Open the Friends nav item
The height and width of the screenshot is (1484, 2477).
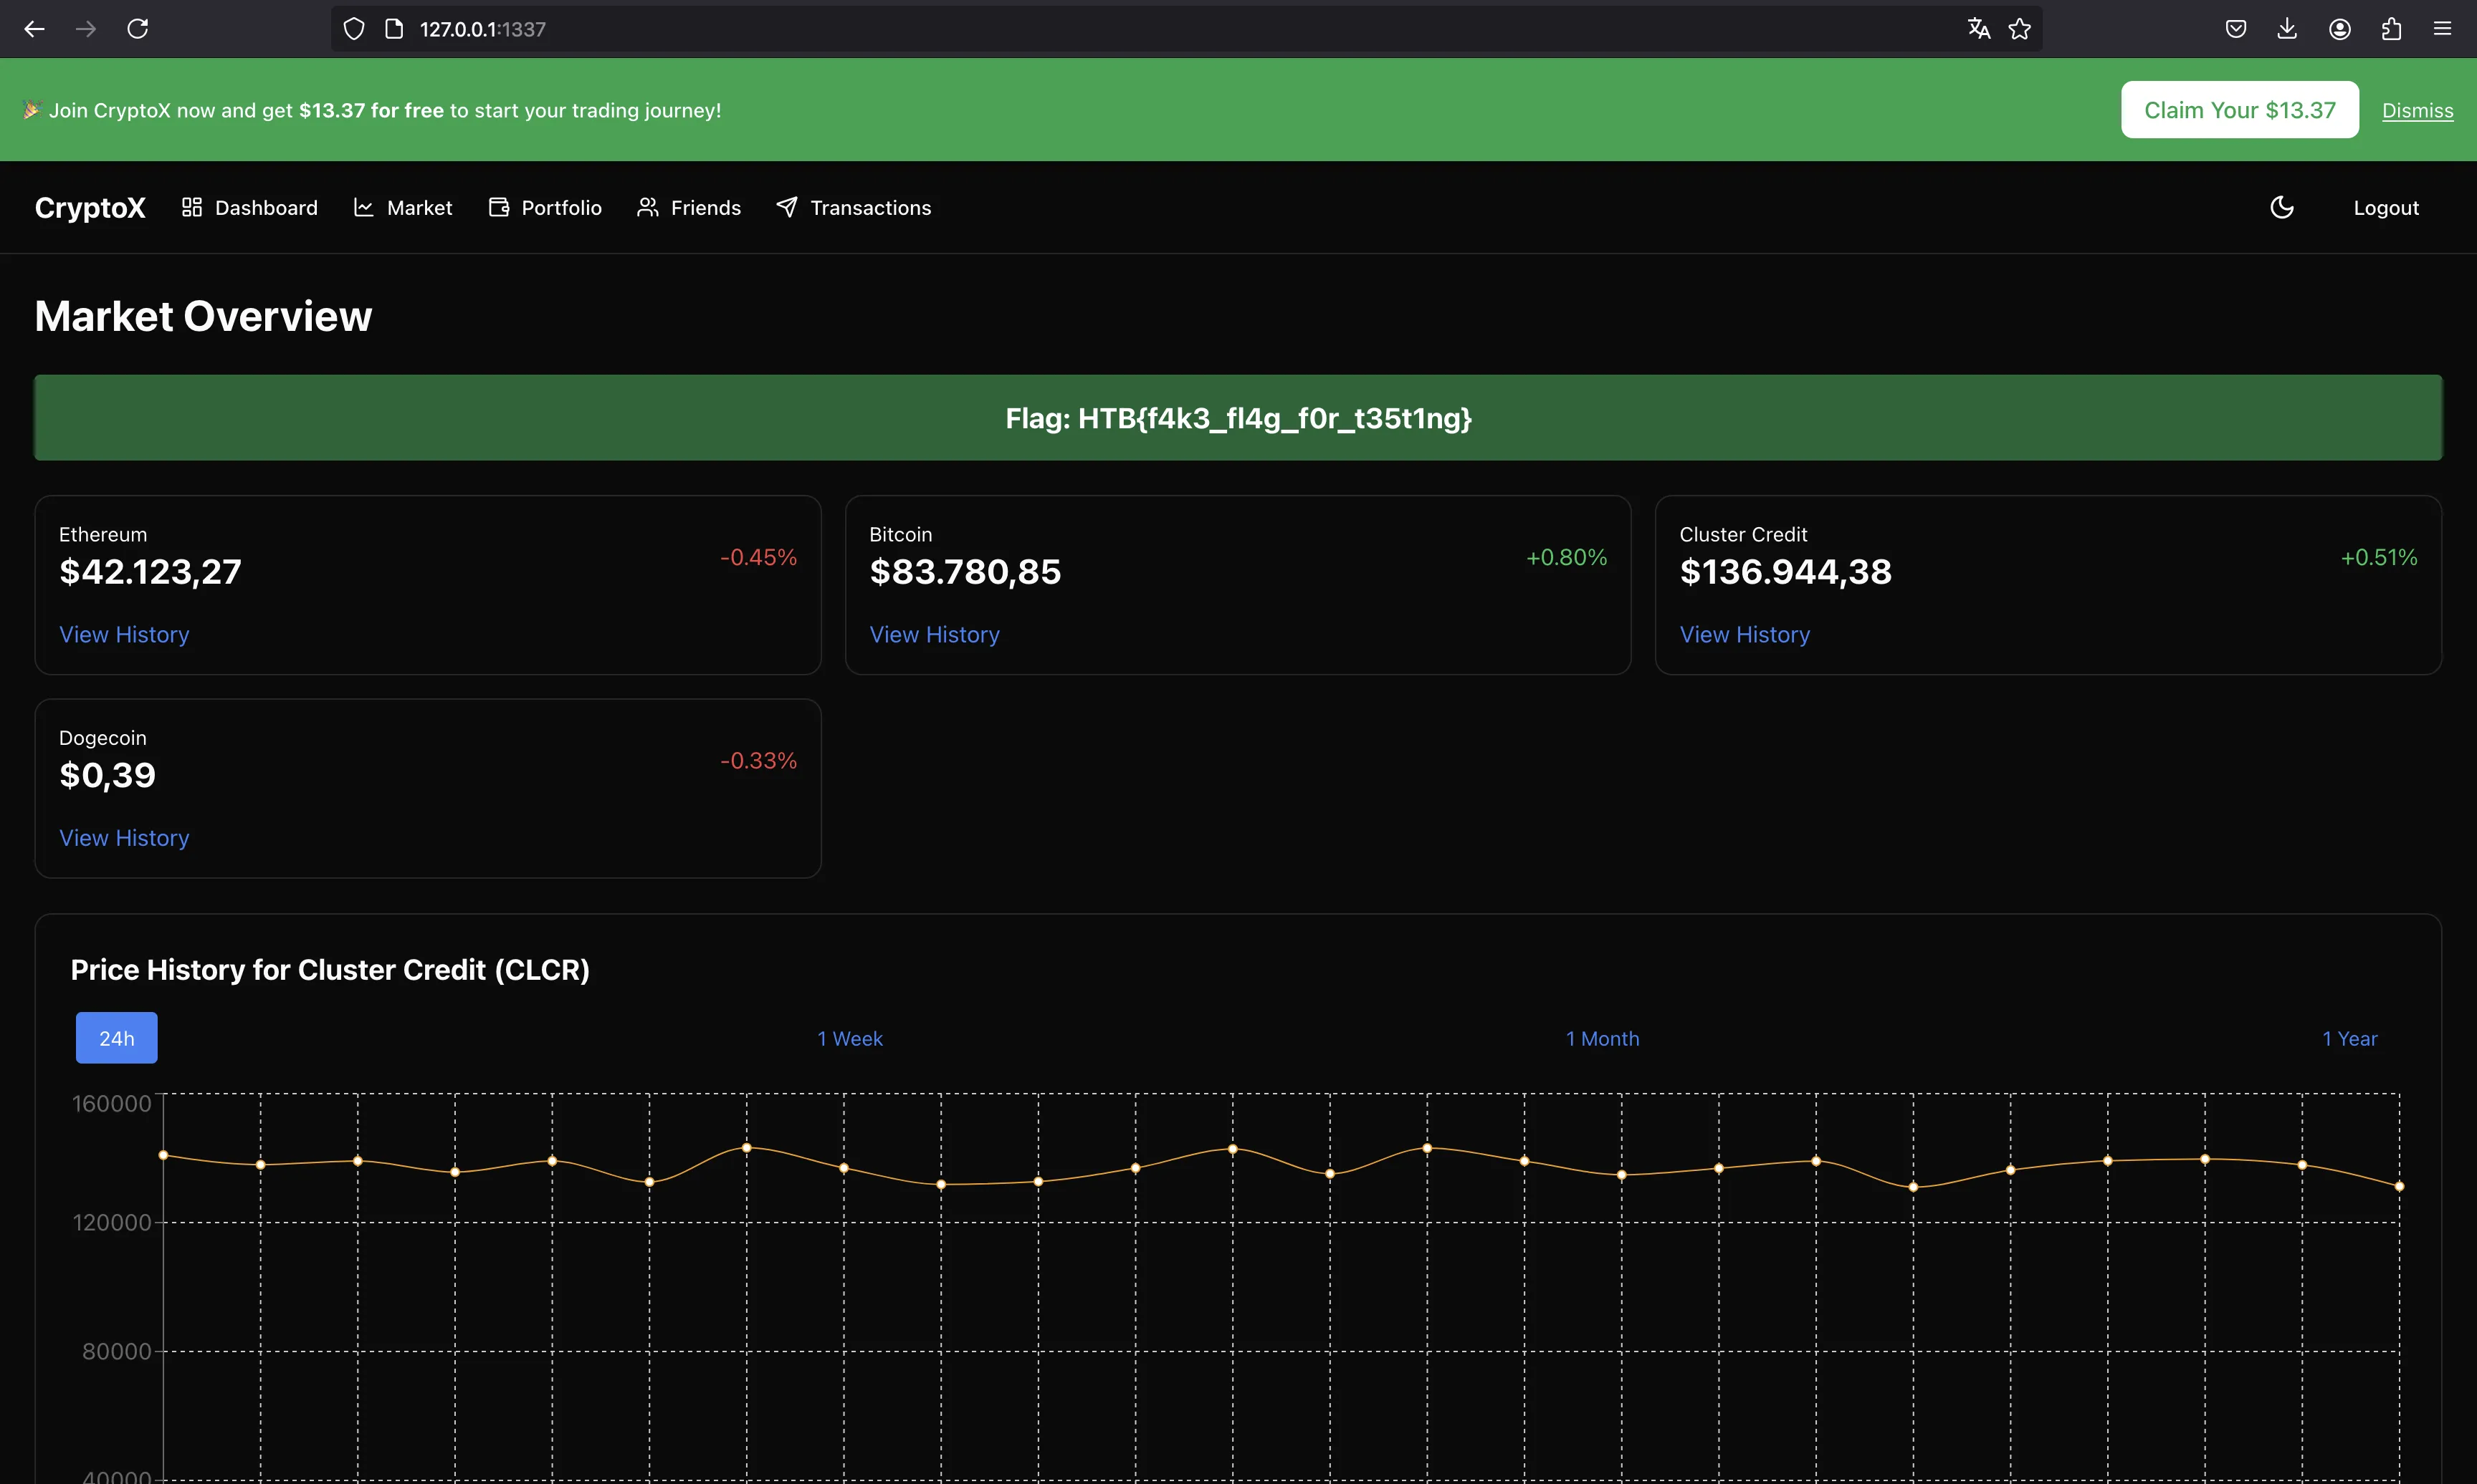pyautogui.click(x=689, y=207)
